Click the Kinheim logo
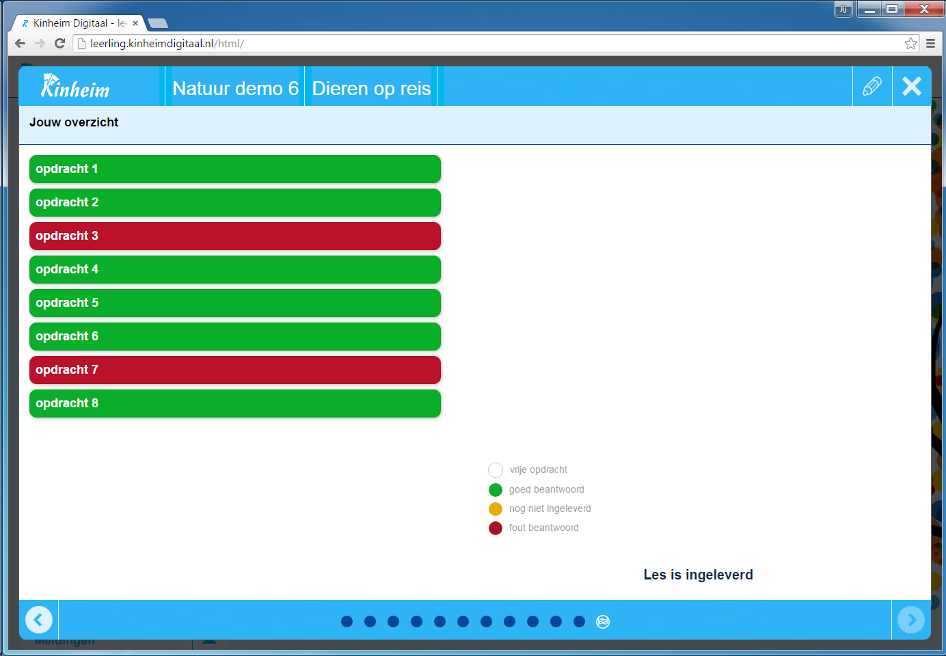Viewport: 946px width, 656px height. coord(75,86)
